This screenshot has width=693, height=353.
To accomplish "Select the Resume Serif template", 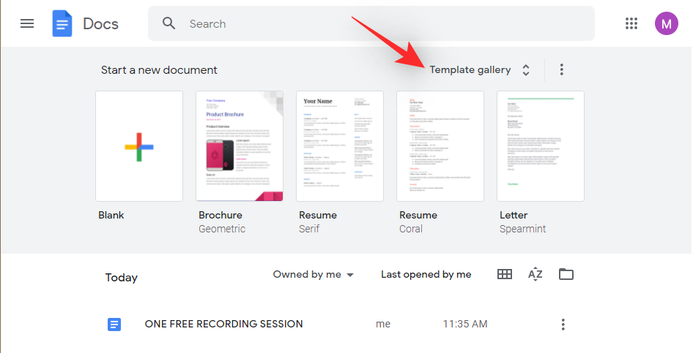I will click(x=340, y=146).
